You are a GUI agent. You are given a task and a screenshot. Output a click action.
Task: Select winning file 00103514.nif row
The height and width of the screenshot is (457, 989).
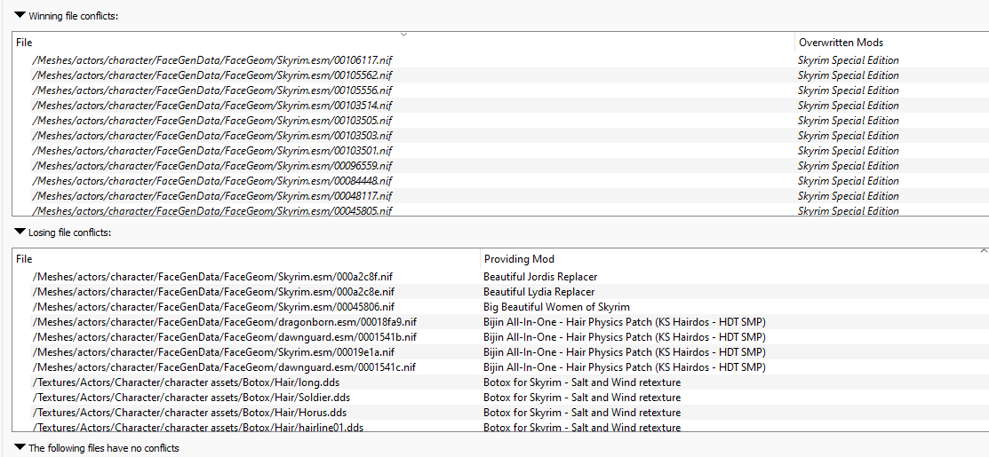(x=501, y=106)
